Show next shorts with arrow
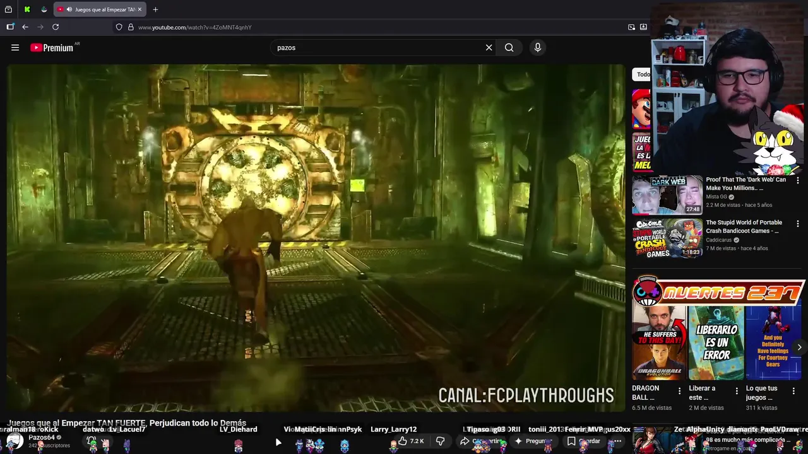Viewport: 808px width, 454px height. point(799,347)
